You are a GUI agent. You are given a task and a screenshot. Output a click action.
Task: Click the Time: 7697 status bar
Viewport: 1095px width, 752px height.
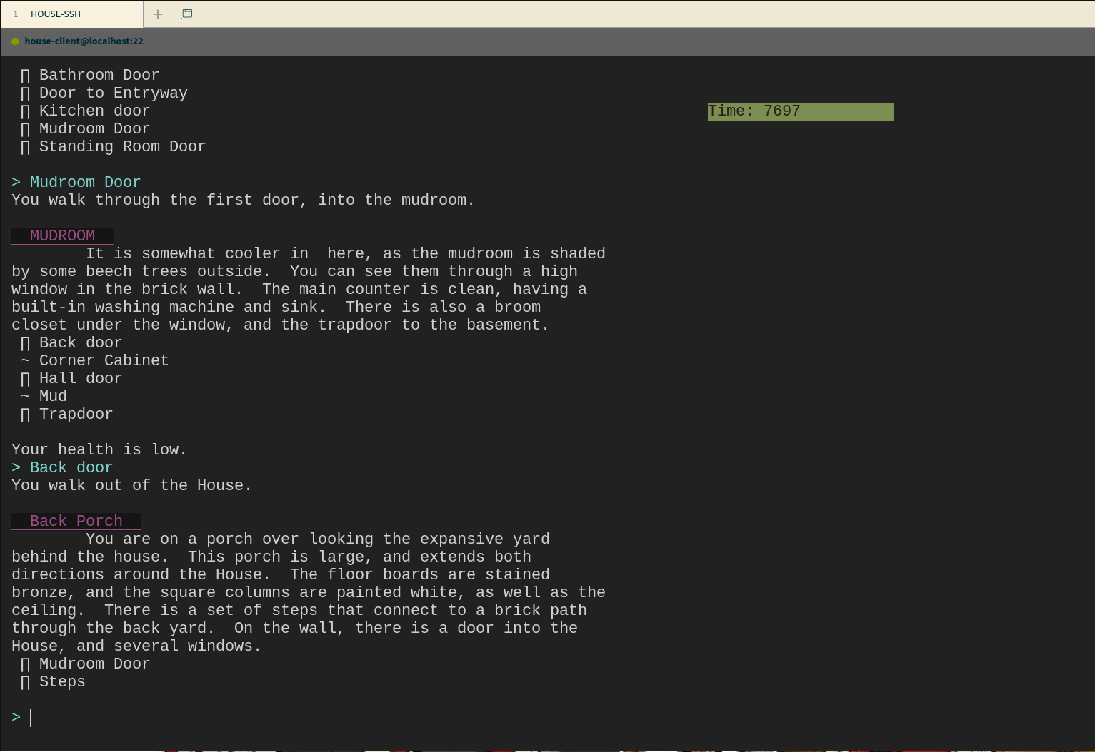pyautogui.click(x=800, y=111)
